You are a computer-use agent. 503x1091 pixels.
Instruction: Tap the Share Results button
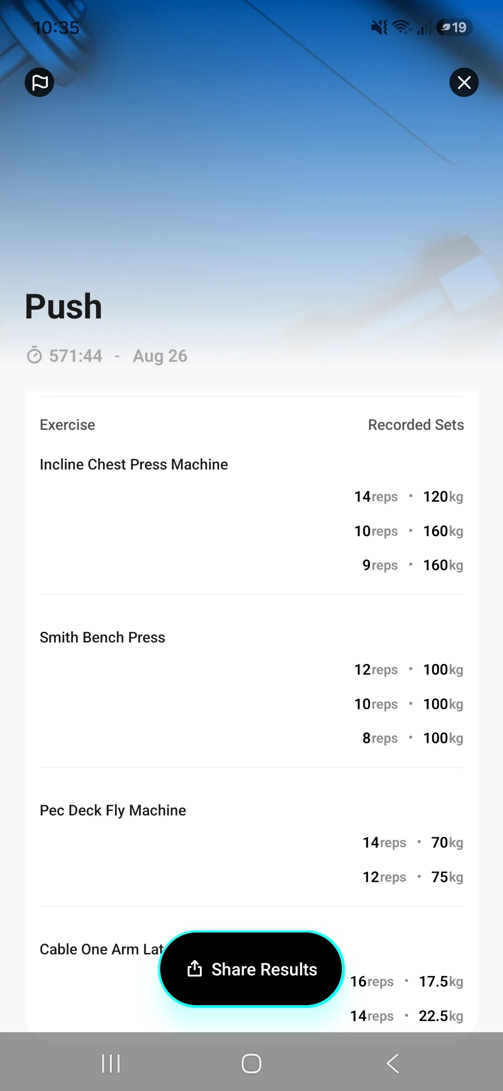251,969
